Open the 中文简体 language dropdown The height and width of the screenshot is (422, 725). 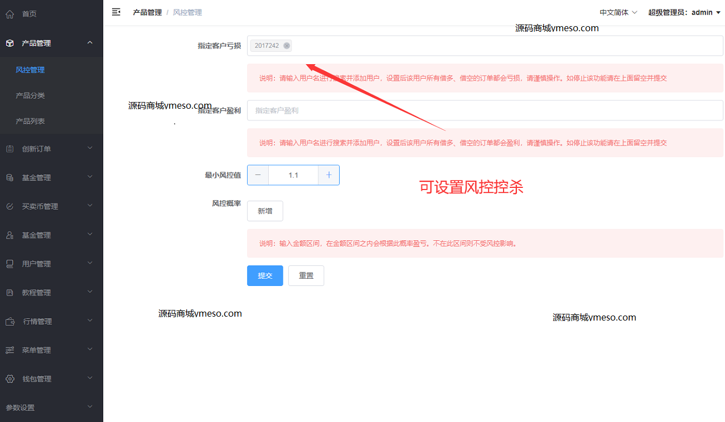[618, 12]
